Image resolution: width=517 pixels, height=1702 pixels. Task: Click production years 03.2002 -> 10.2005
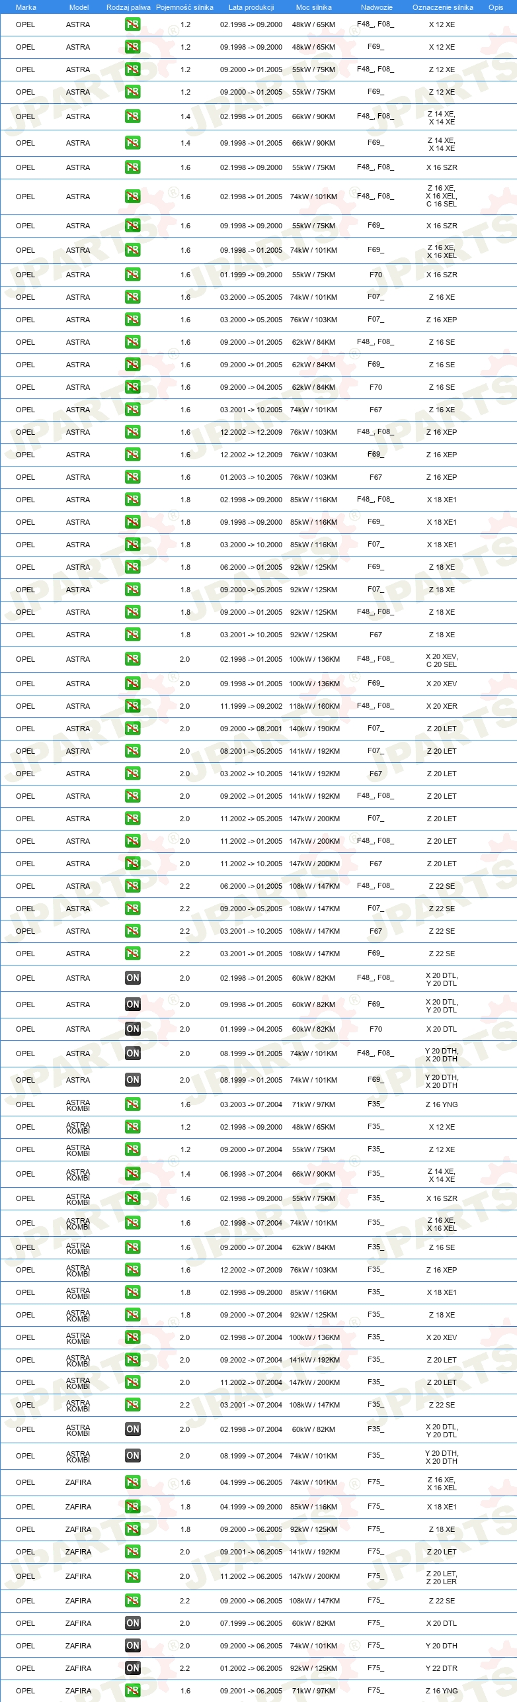click(x=251, y=774)
